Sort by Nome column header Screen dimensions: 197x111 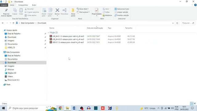point(52,28)
